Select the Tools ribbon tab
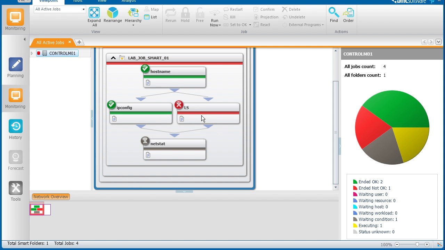 pyautogui.click(x=78, y=1)
